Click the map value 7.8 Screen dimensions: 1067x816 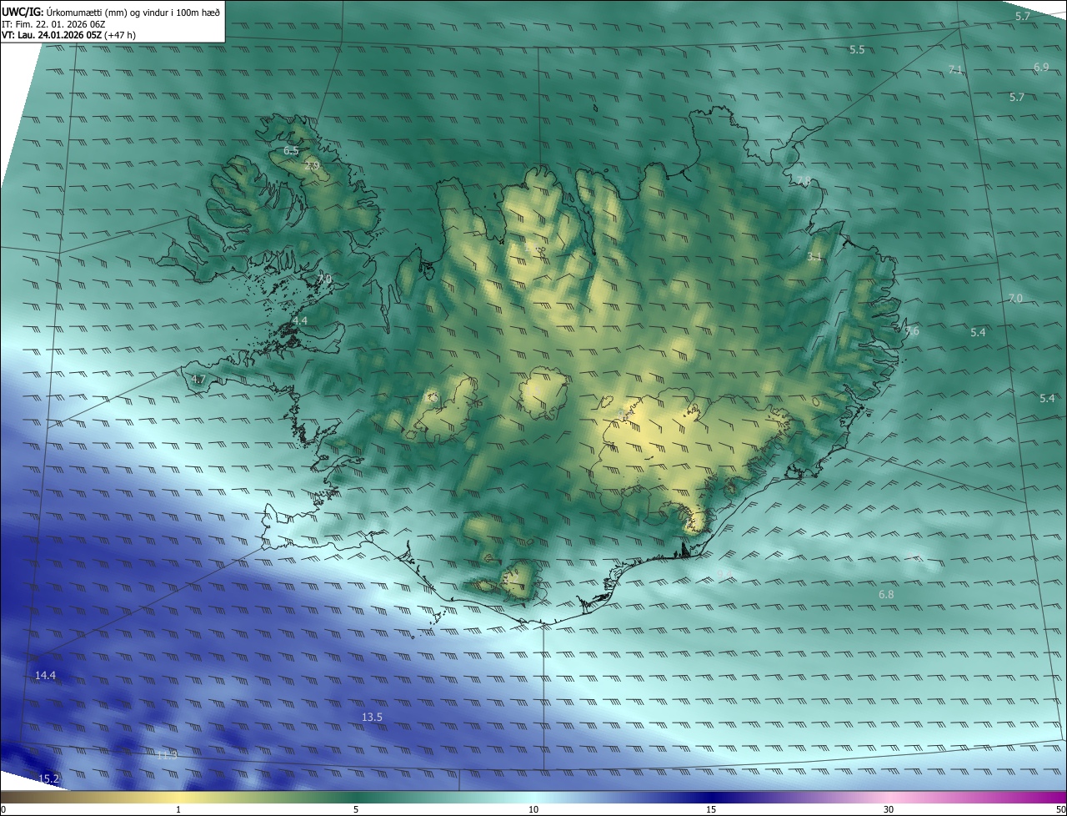(804, 181)
